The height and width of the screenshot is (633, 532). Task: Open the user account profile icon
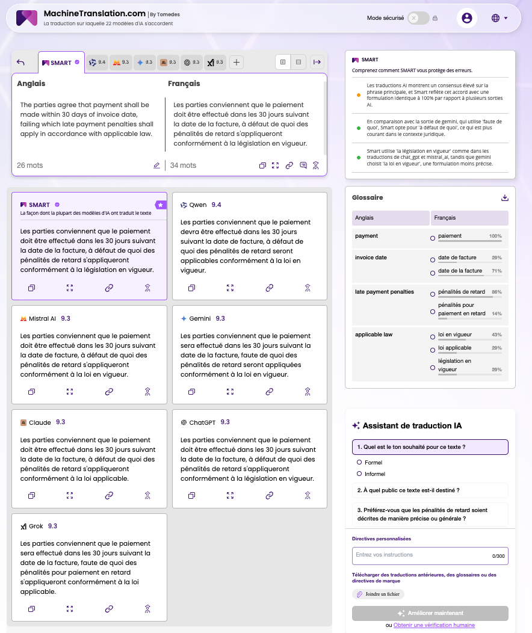click(466, 18)
